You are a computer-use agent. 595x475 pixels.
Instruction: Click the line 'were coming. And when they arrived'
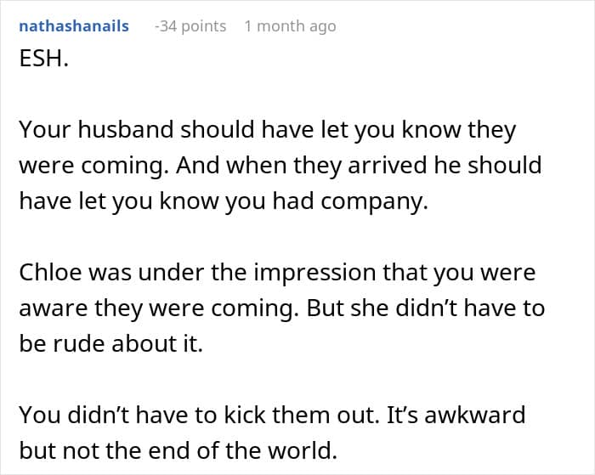[280, 166]
